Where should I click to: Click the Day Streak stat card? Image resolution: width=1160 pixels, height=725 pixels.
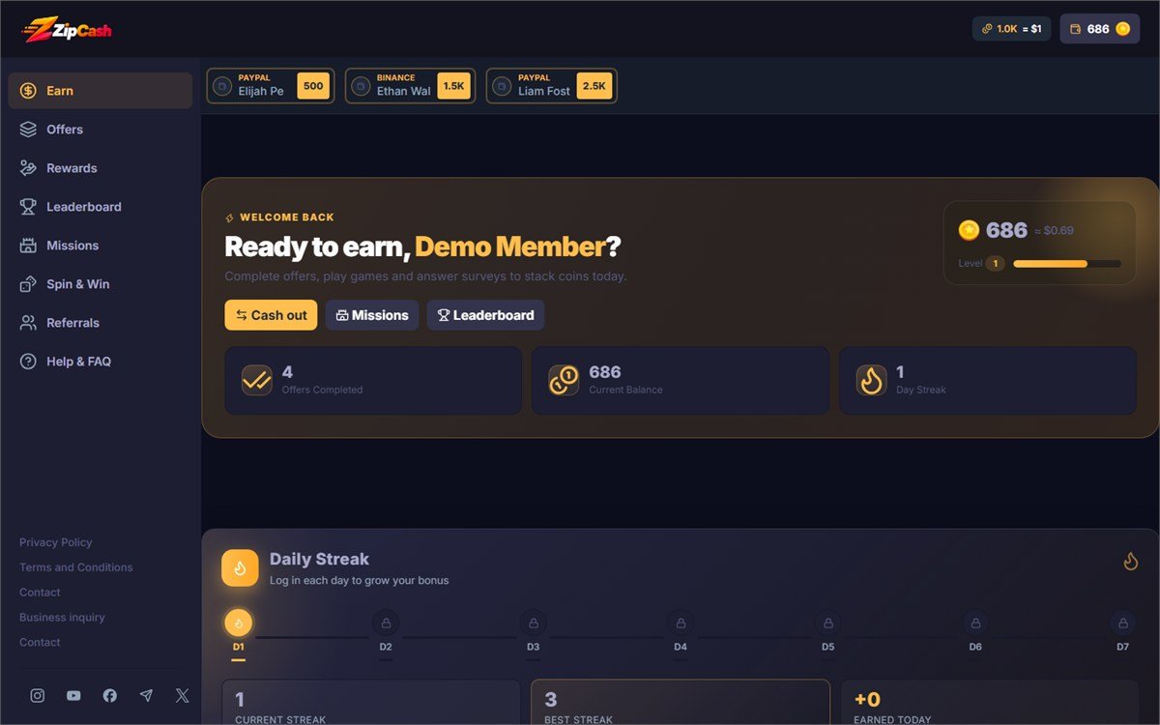[987, 381]
